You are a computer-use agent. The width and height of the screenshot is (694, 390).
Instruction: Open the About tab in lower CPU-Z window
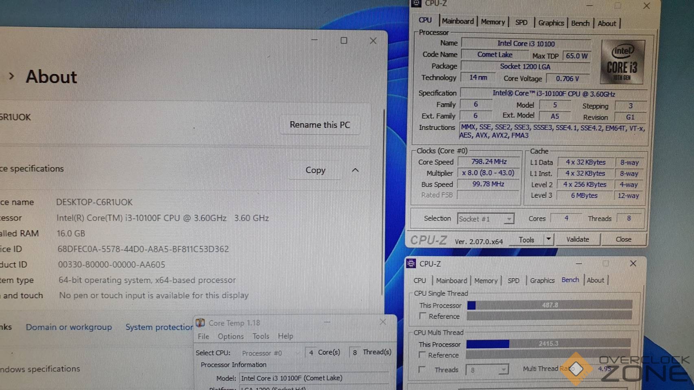595,280
